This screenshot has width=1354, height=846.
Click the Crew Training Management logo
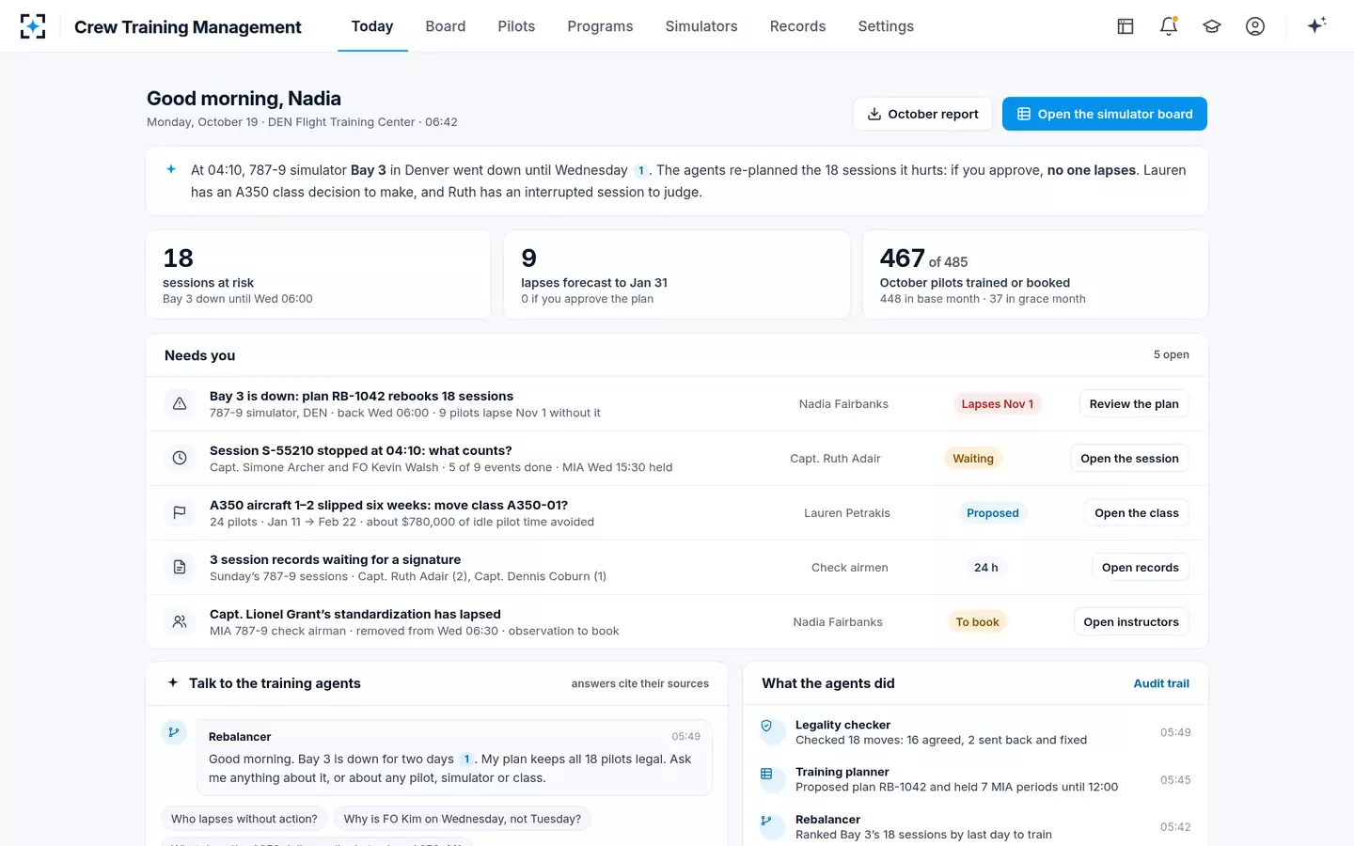pyautogui.click(x=33, y=26)
